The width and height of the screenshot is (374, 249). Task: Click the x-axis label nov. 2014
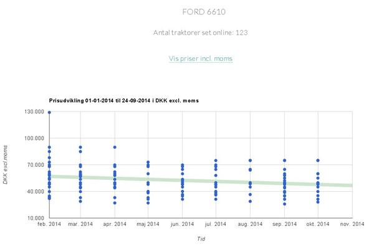352,224
